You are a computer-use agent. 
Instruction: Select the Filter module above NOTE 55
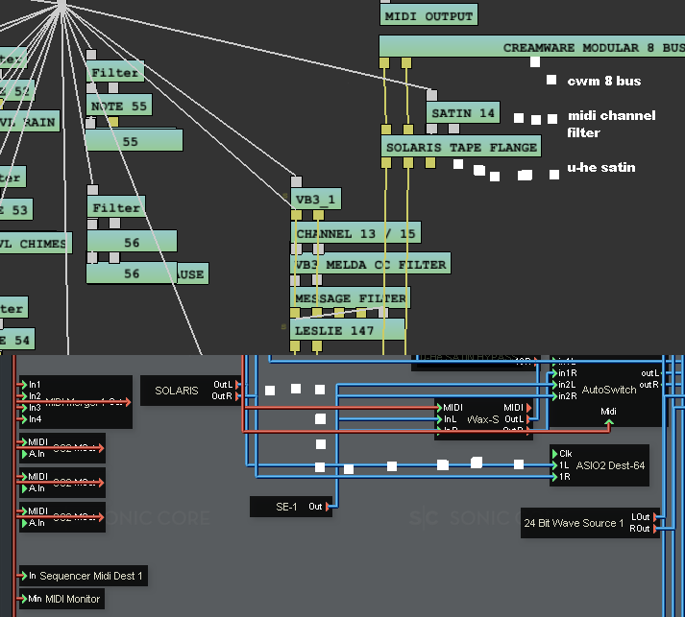tap(115, 72)
